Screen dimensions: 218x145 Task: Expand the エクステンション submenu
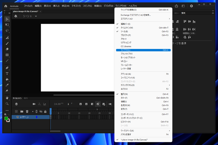[x=143, y=19]
